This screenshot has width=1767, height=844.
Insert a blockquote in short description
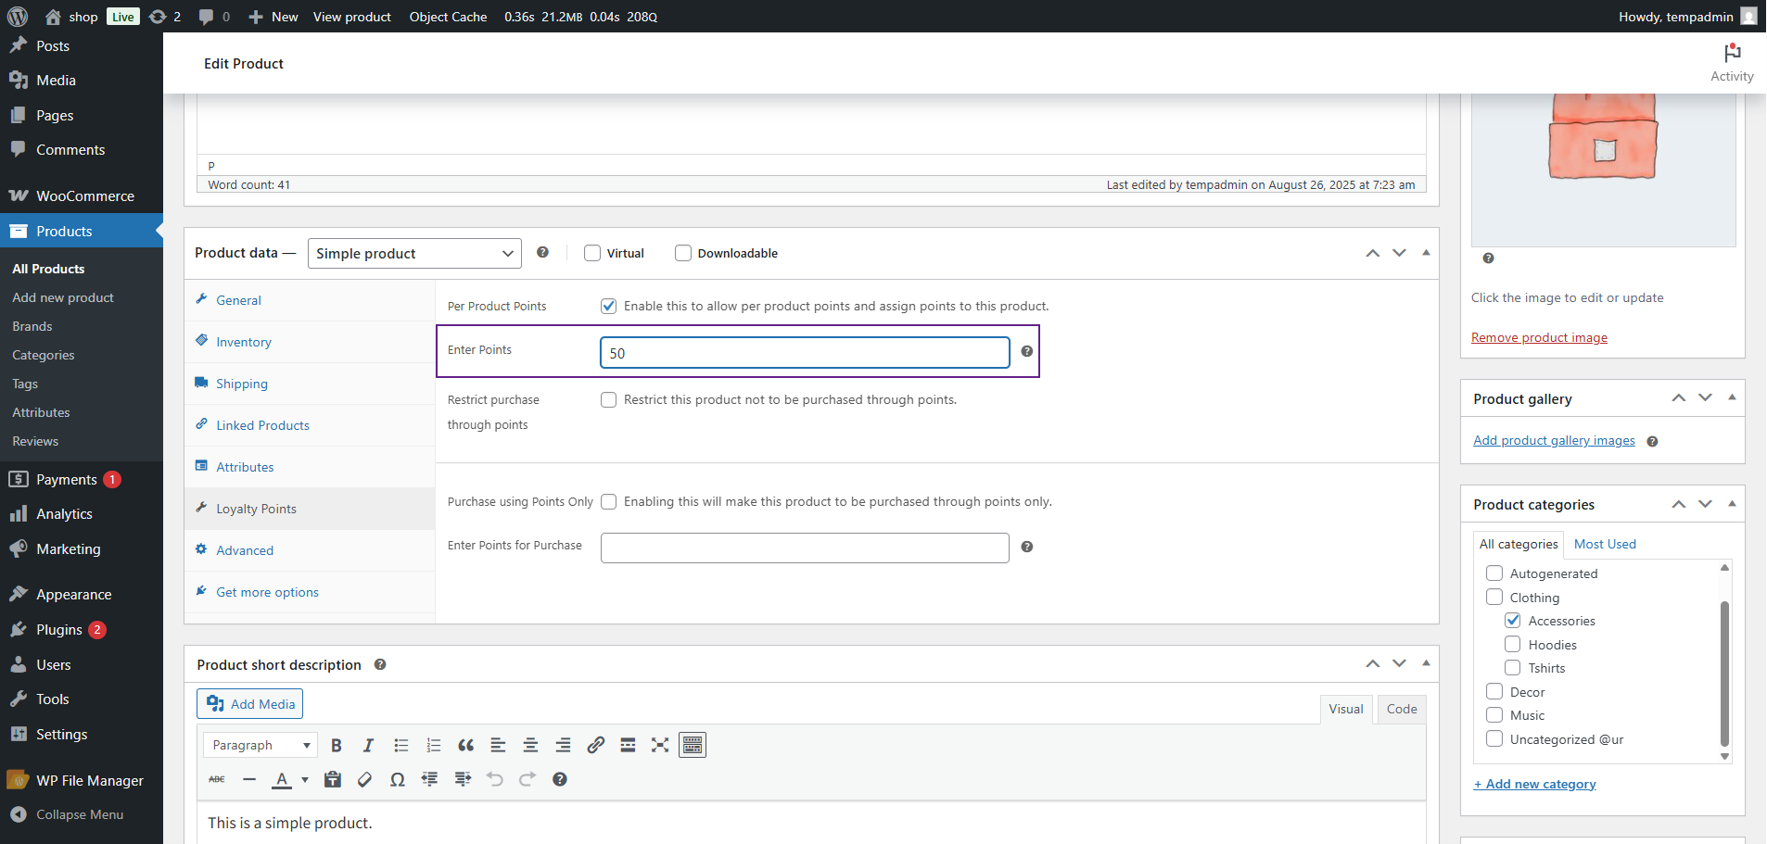click(x=465, y=746)
